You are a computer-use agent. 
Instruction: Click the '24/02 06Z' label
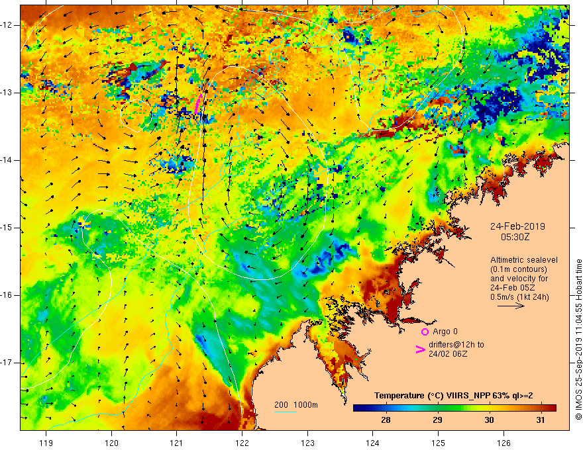448,354
